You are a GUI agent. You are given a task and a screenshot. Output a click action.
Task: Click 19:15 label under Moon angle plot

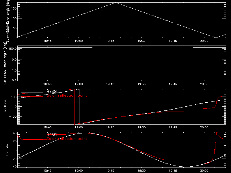(x=110, y=84)
